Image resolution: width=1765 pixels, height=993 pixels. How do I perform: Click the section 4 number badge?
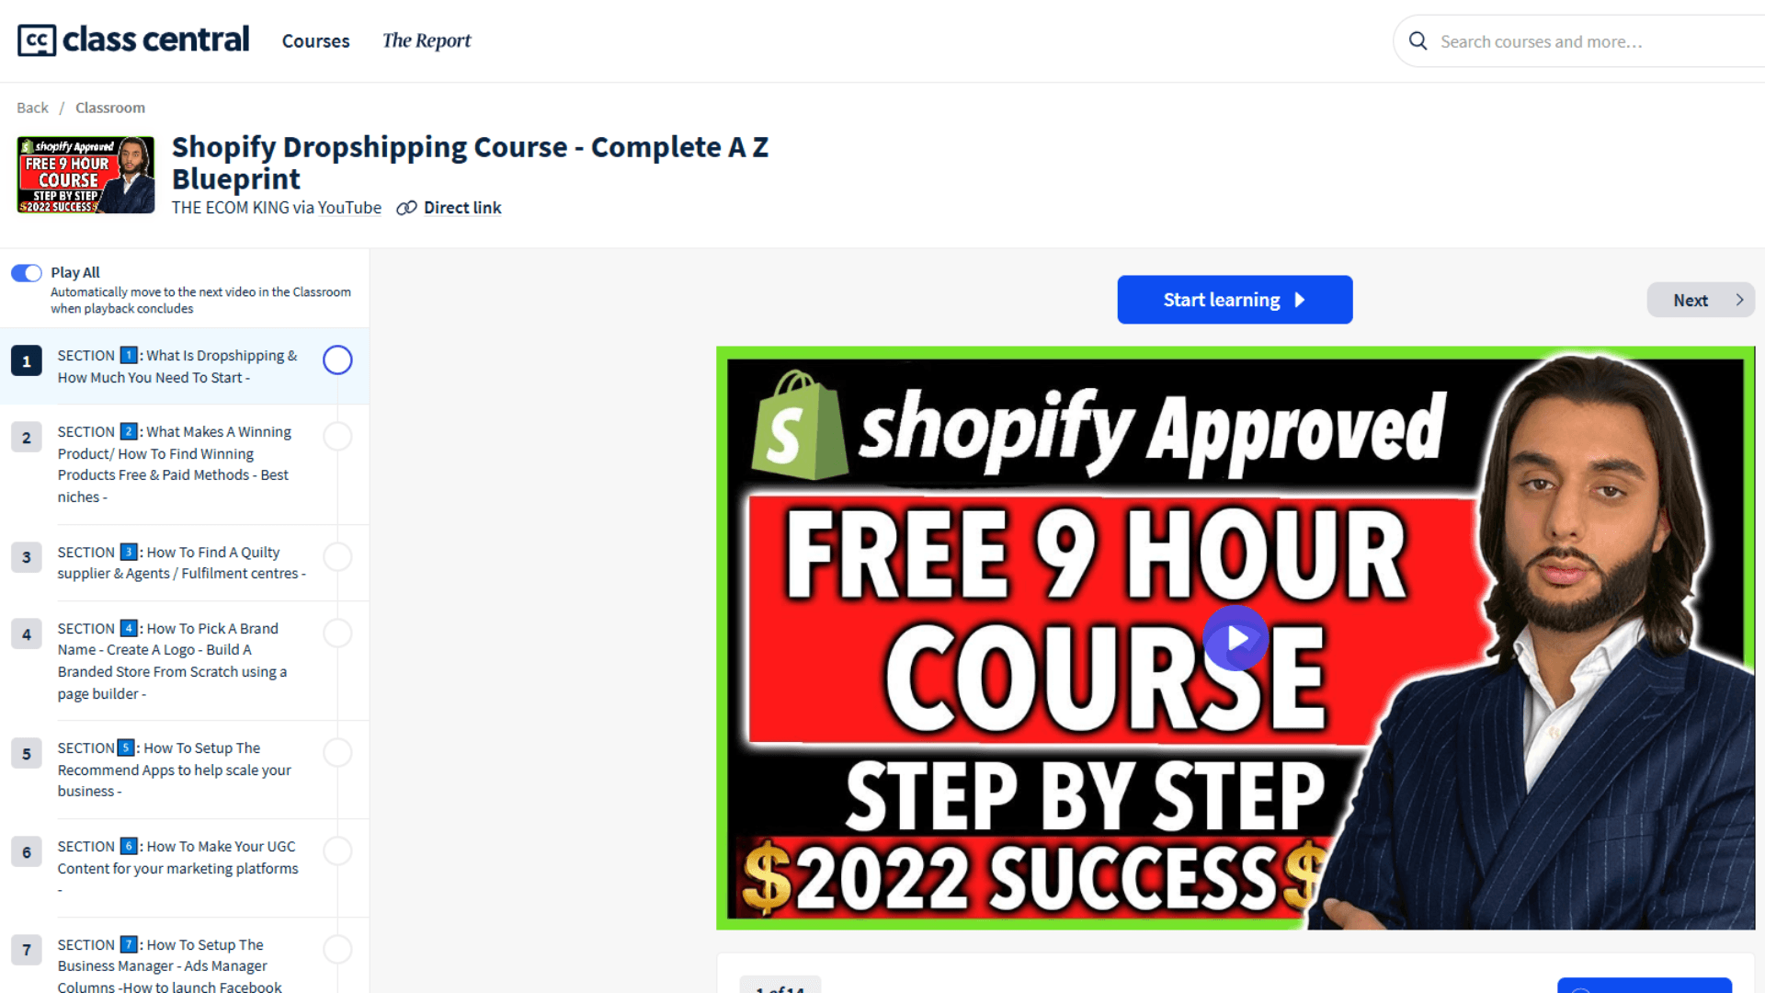27,634
